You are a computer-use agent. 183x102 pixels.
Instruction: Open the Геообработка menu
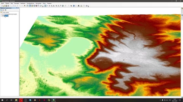[30, 3]
